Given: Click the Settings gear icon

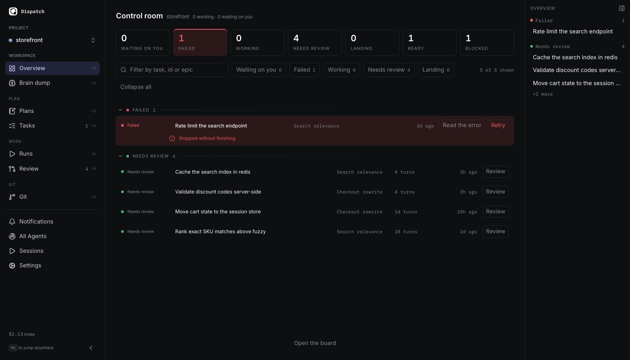Looking at the screenshot, I should click(x=12, y=265).
